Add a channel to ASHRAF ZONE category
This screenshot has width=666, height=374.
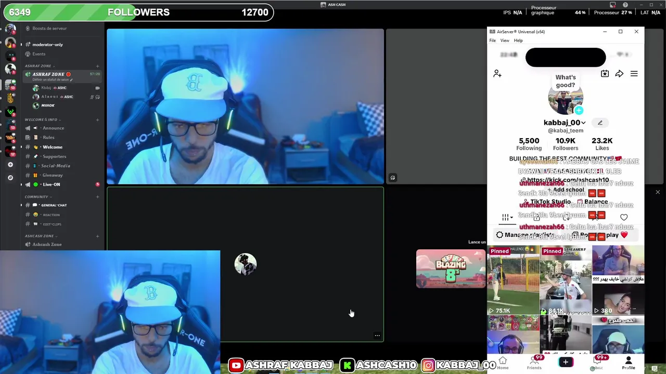[x=97, y=66]
